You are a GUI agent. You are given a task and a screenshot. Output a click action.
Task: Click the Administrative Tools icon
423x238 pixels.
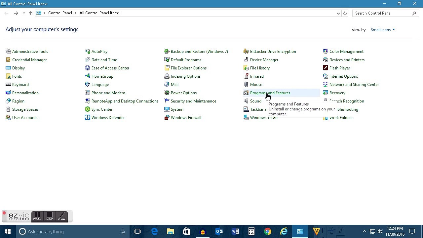coord(8,52)
